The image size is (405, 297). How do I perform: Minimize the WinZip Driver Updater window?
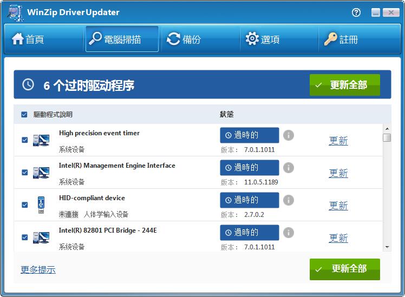(x=376, y=12)
